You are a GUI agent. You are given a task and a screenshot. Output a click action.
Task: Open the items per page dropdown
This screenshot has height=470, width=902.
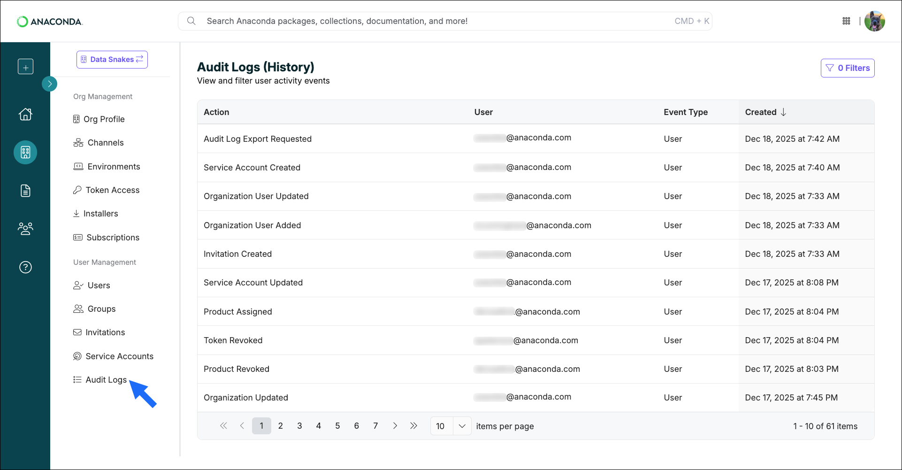(450, 426)
